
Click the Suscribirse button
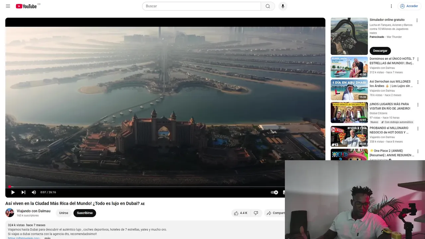coord(85,213)
